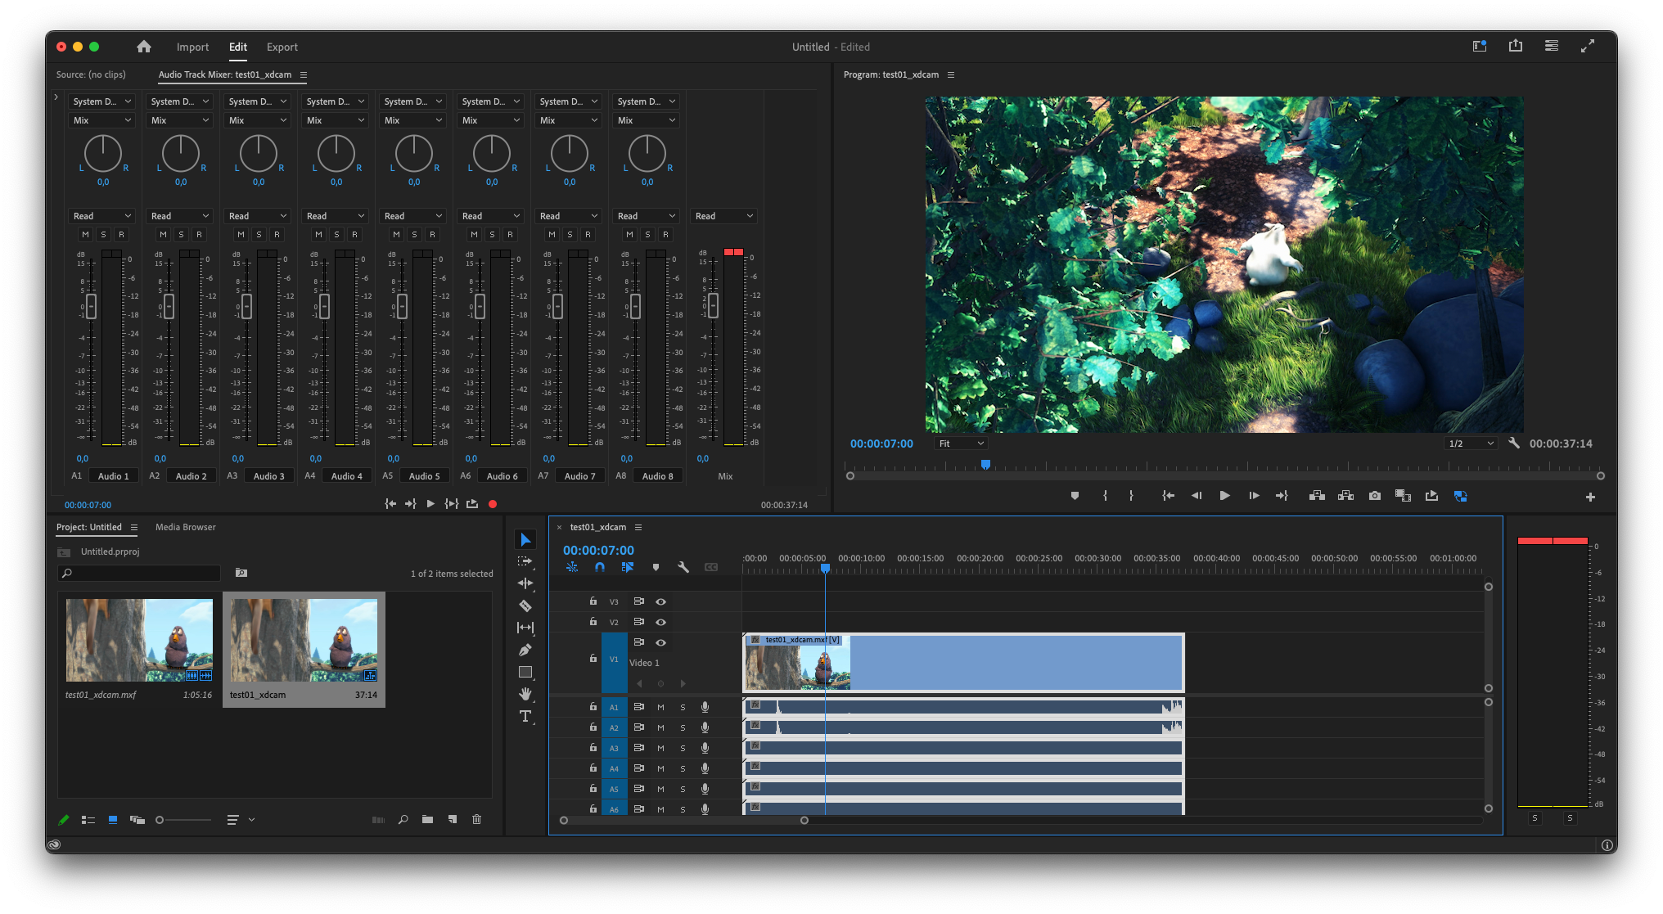Open the test01_xdcam timeline panel menu

coord(638,527)
